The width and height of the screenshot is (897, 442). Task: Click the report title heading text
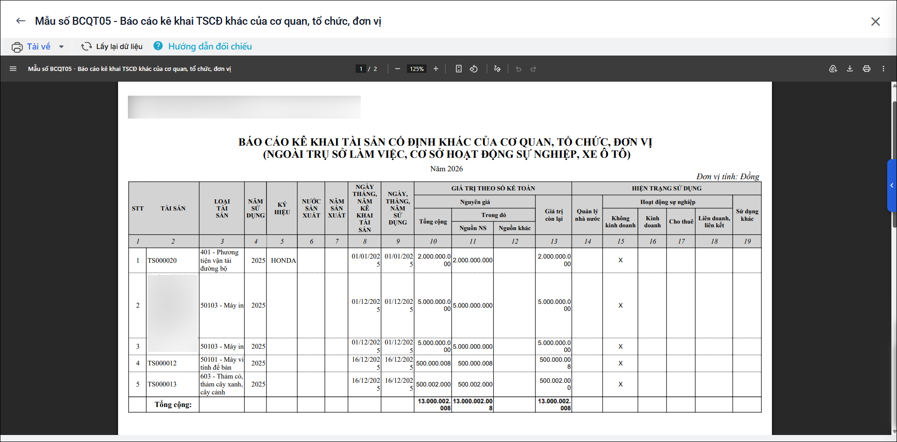pos(446,148)
